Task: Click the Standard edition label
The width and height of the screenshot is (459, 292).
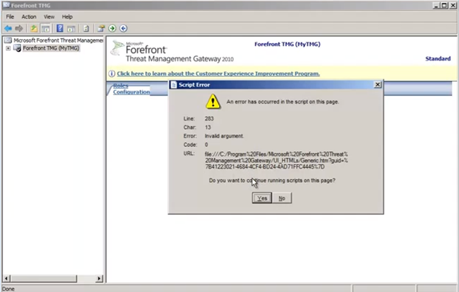Action: click(x=438, y=59)
